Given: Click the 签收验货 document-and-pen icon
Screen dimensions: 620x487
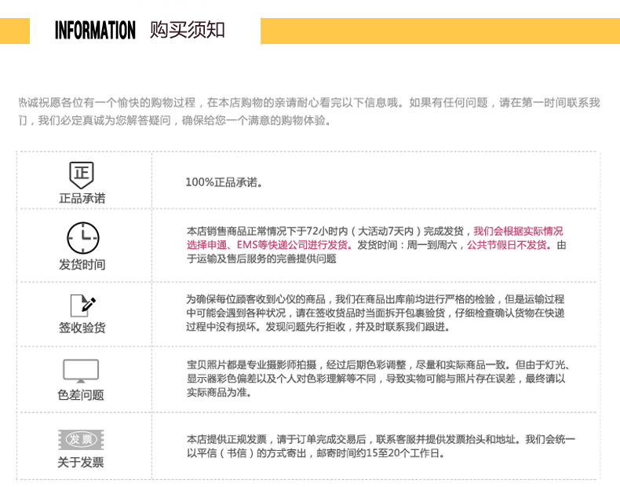Looking at the screenshot, I should click(x=83, y=306).
